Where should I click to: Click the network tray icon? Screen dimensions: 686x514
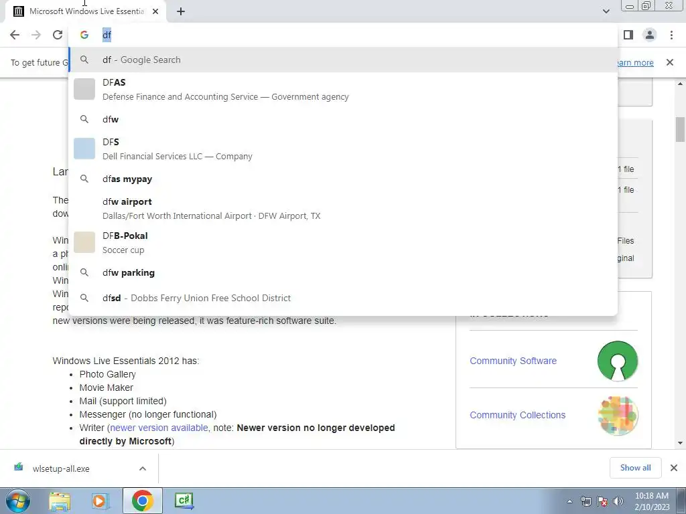(x=586, y=502)
